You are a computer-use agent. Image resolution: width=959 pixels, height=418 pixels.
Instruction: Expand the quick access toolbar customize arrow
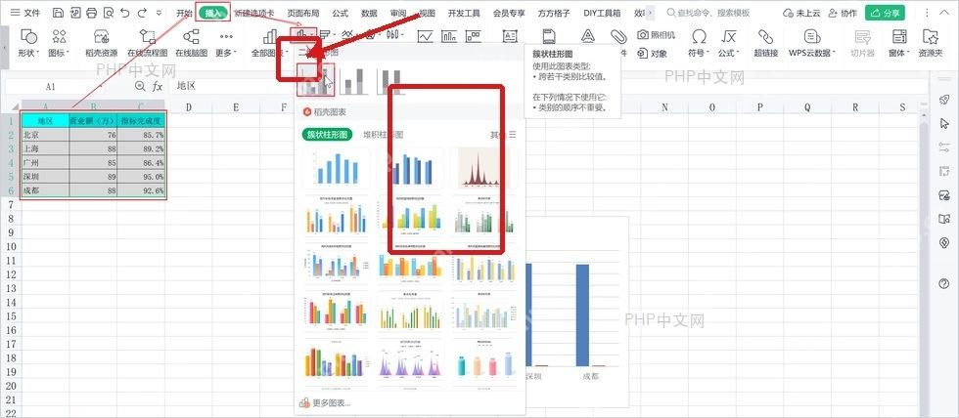point(159,13)
